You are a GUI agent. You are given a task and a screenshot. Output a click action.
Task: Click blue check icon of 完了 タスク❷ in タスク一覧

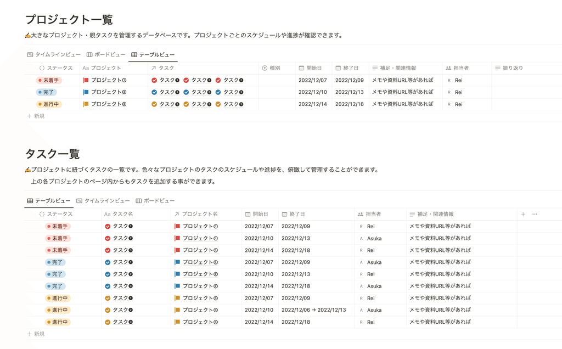[x=108, y=274]
